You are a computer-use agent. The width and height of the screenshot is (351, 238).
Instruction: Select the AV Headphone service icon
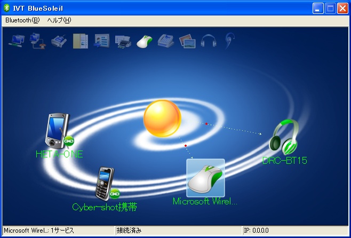(x=209, y=41)
